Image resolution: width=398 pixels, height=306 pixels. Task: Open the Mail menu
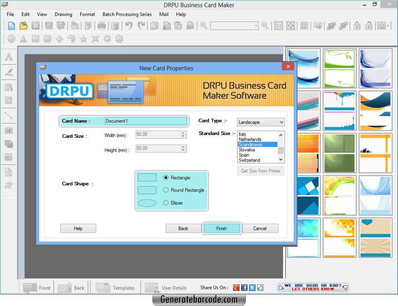[x=164, y=14]
